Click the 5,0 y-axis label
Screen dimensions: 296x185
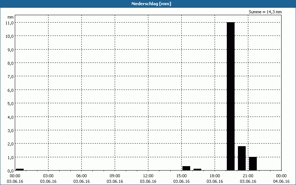pyautogui.click(x=11, y=104)
